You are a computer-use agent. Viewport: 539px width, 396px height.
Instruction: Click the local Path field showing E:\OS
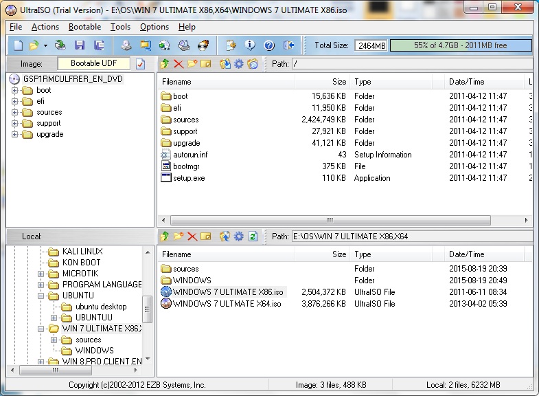412,236
